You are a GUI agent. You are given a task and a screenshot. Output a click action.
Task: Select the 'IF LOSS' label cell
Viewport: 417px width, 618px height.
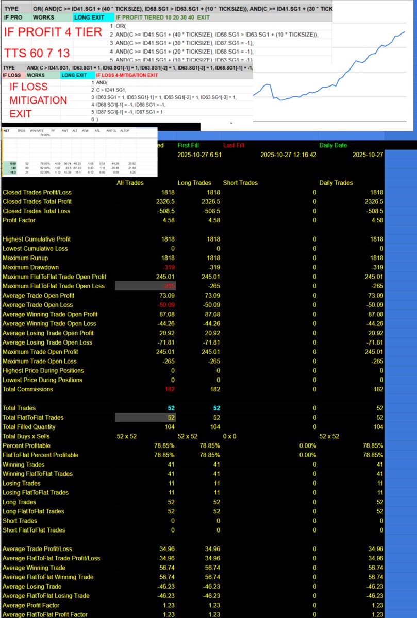pos(12,75)
